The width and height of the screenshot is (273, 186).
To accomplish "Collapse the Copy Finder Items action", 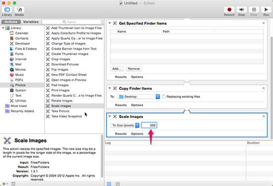I will [x=110, y=88].
